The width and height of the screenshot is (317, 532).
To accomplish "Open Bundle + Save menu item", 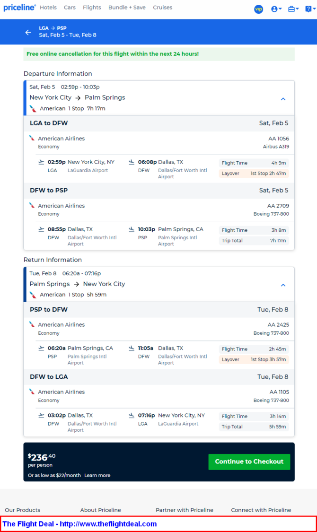I will click(x=127, y=8).
